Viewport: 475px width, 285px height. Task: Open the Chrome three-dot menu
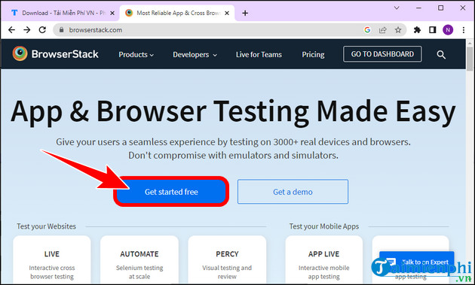point(464,29)
